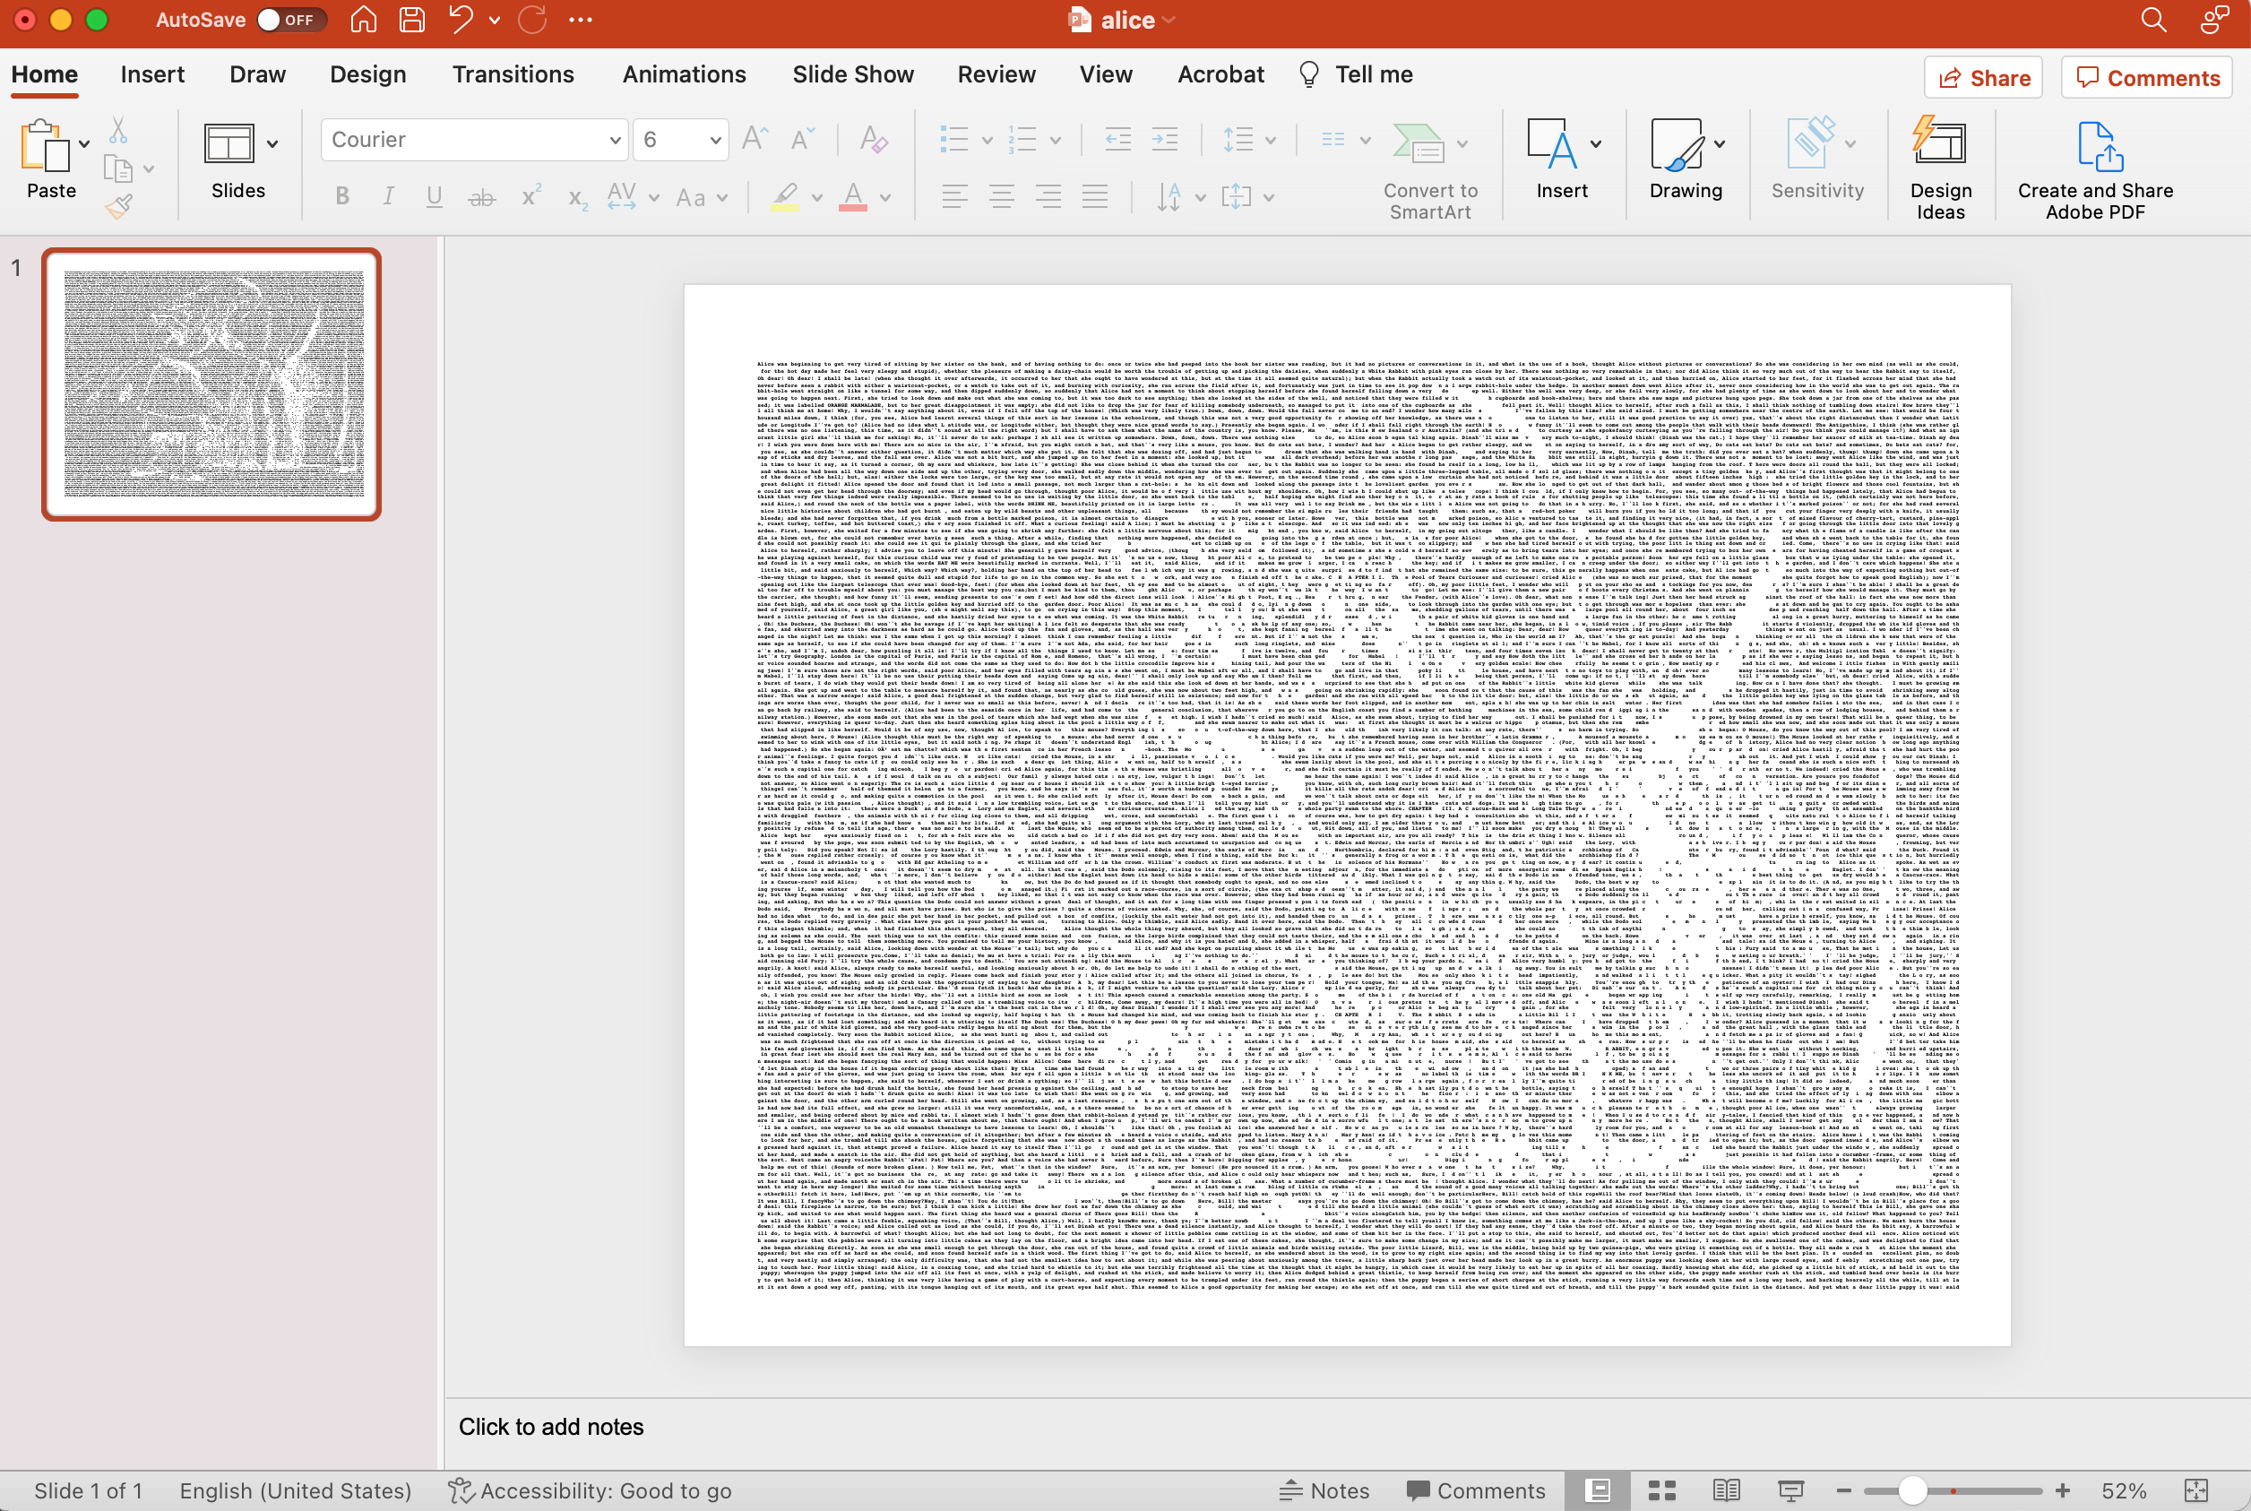Screen dimensions: 2251x1511
Task: Open the Slide Show menu tab
Action: (x=853, y=74)
